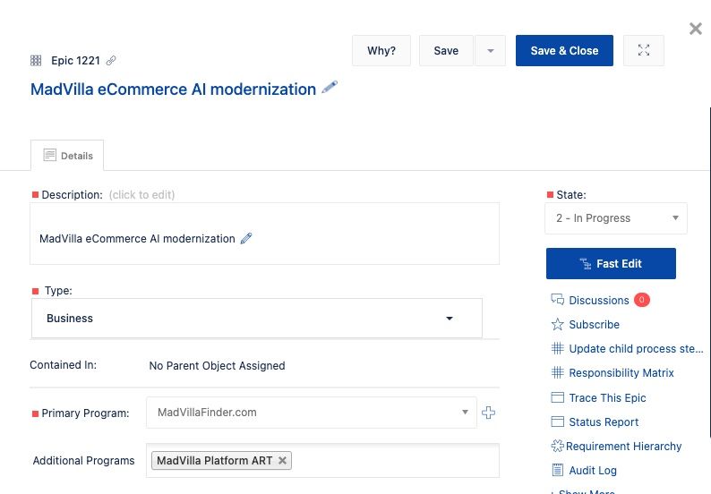Add a program with the plus icon
The image size is (711, 494).
point(488,413)
